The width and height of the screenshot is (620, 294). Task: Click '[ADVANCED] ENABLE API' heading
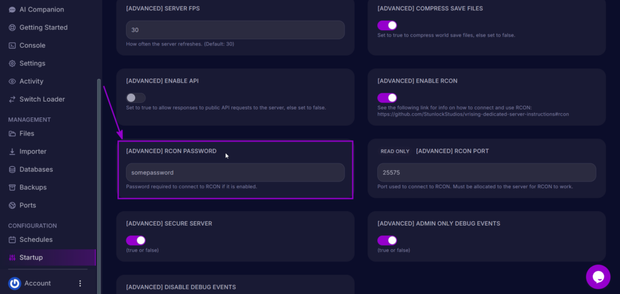pyautogui.click(x=162, y=80)
